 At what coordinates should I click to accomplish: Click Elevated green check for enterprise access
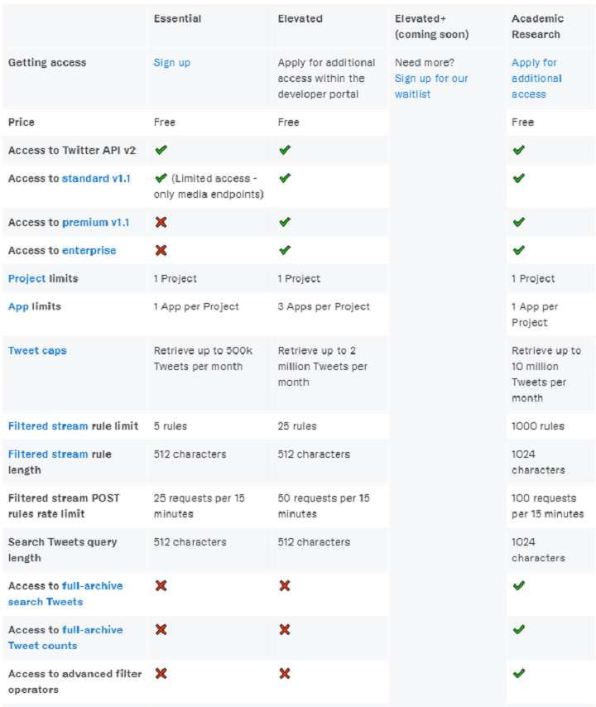(x=285, y=250)
